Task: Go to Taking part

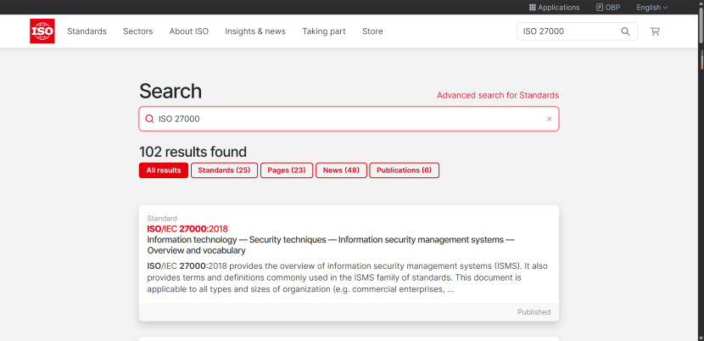Action: click(324, 31)
